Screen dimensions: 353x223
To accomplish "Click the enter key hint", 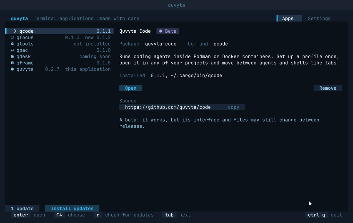I will (21, 215).
